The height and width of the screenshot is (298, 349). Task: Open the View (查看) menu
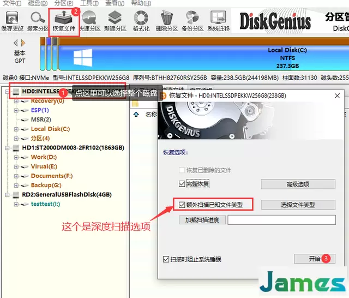tap(115, 3)
